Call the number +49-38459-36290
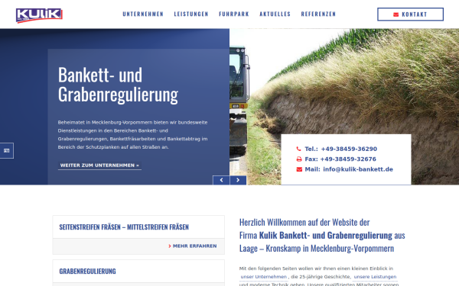 pos(349,149)
